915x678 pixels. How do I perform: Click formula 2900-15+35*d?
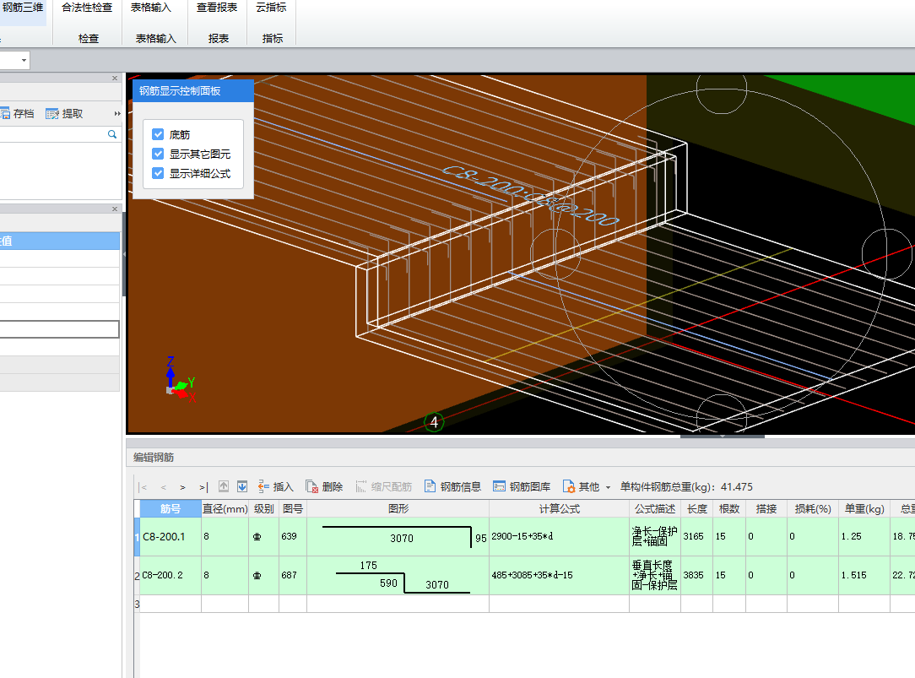tap(559, 537)
